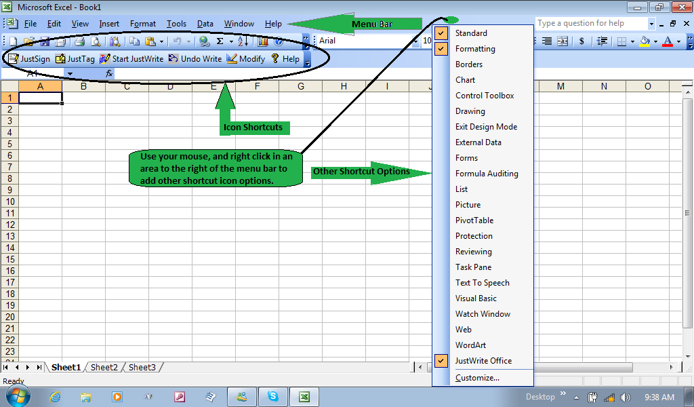This screenshot has width=694, height=407.
Task: Expand the Arial font name dropdown
Action: point(415,41)
